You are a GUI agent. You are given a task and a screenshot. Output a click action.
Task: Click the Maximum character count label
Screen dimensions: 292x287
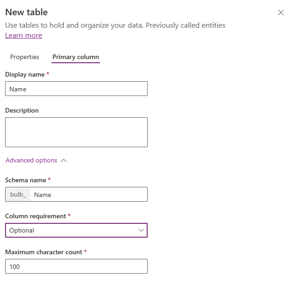[43, 252]
